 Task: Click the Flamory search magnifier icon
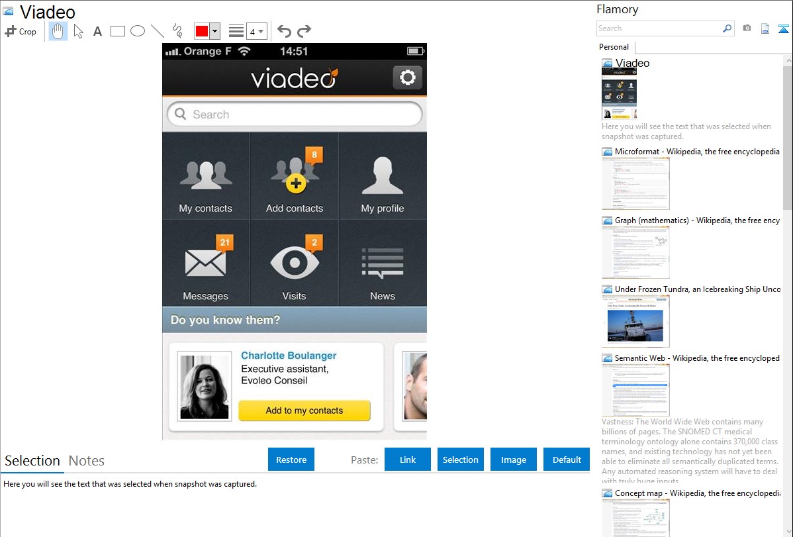coord(727,28)
